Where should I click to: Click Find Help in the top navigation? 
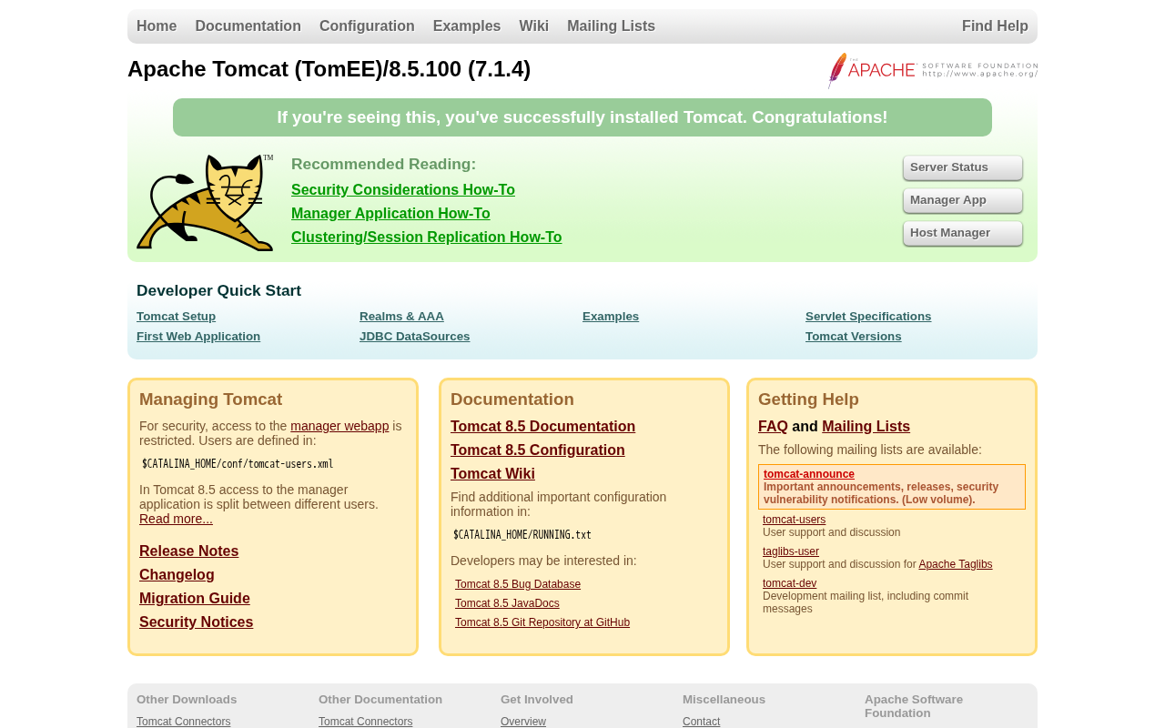995,26
